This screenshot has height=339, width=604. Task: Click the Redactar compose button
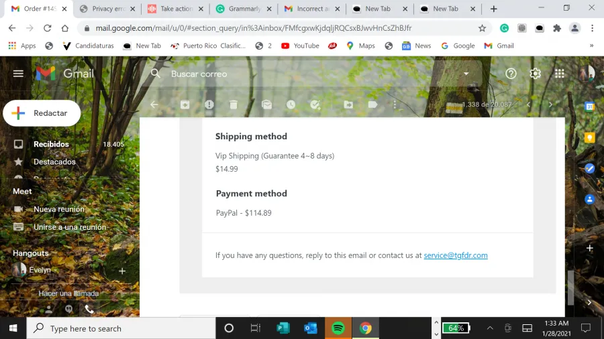pos(42,113)
